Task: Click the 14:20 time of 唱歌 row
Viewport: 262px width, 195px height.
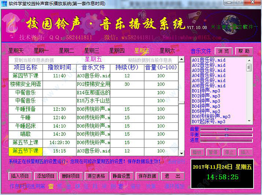Action: 59,134
